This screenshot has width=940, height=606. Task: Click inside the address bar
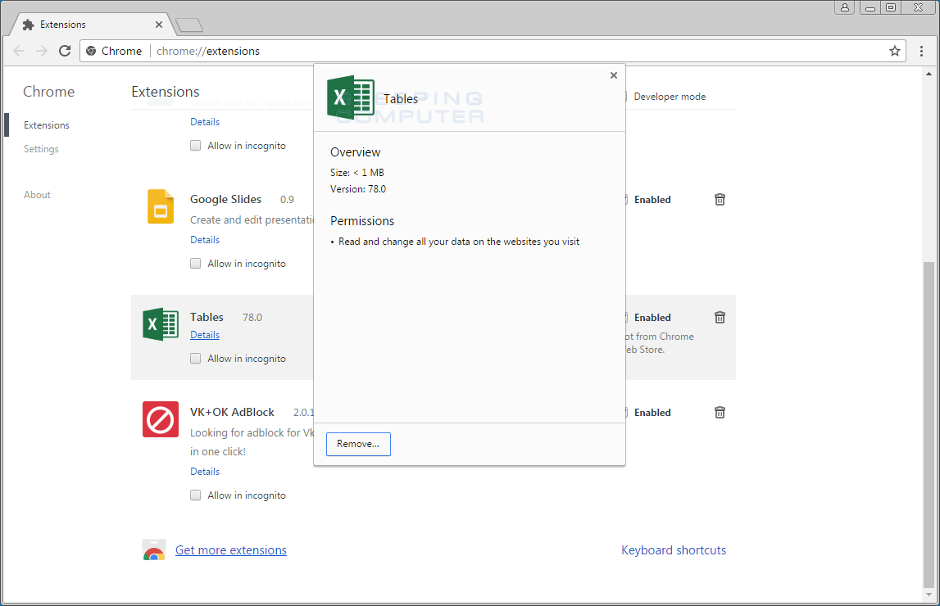tap(328, 51)
